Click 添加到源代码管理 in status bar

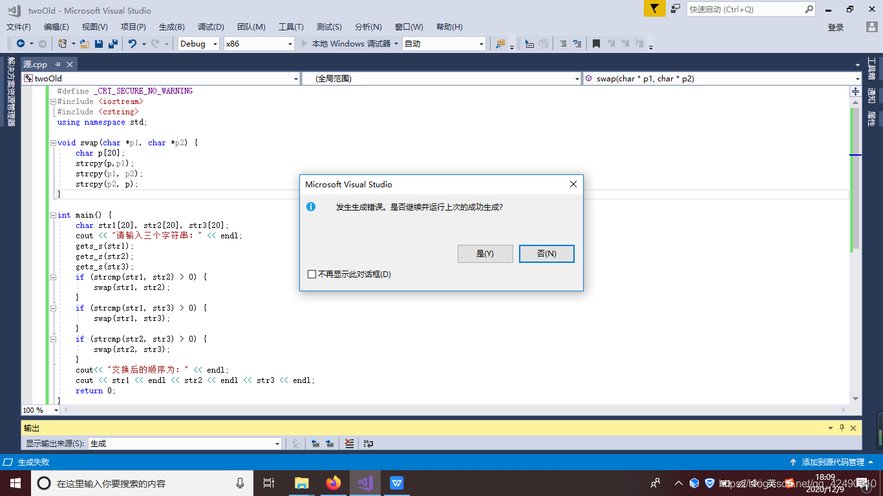tap(833, 462)
